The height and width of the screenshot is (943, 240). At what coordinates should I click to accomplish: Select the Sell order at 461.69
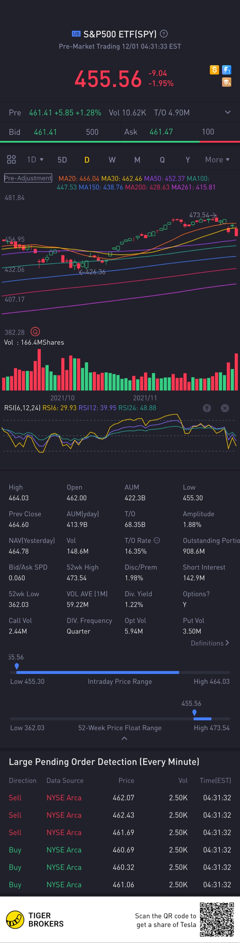[120, 833]
